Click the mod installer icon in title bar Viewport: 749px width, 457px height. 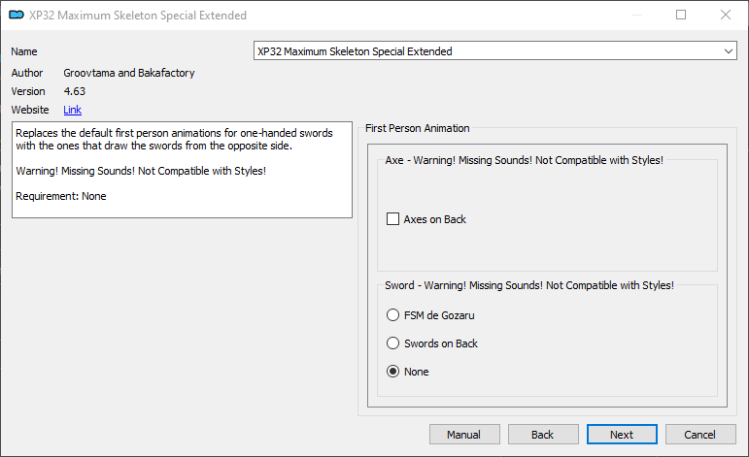point(16,16)
